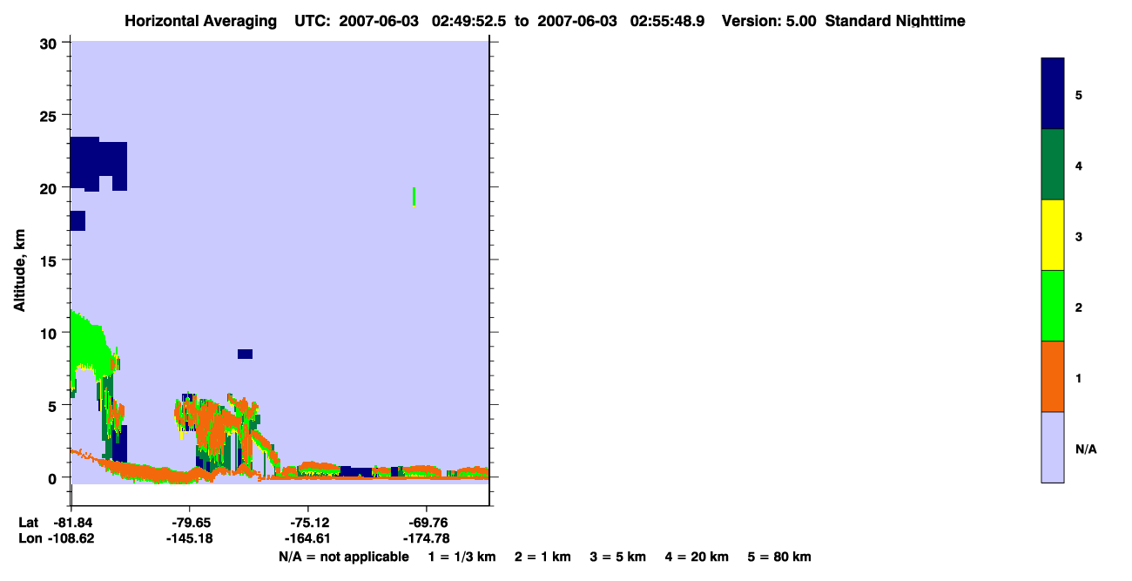
Task: Click the '2 = 1 km' legend entry
Action: pos(542,557)
